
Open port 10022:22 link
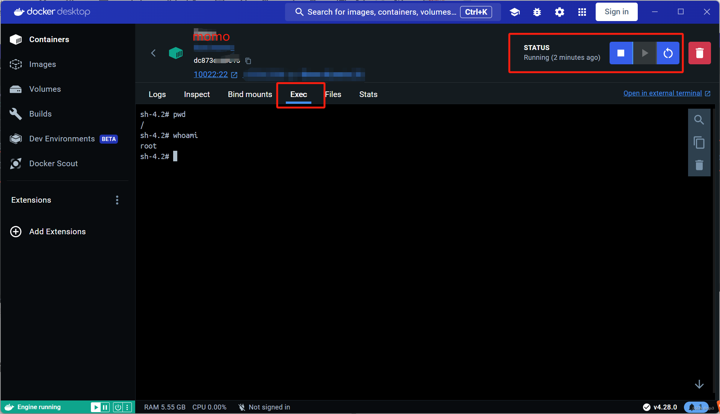[216, 74]
